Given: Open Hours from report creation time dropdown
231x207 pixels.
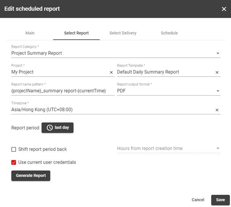Looking at the screenshot, I should (x=169, y=148).
